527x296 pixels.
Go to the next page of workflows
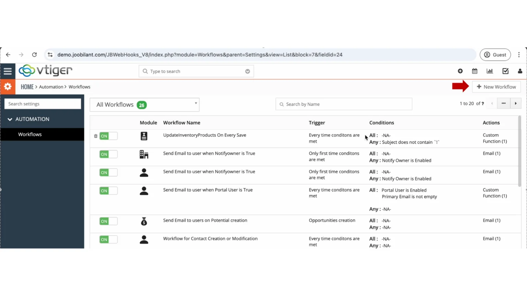516,103
